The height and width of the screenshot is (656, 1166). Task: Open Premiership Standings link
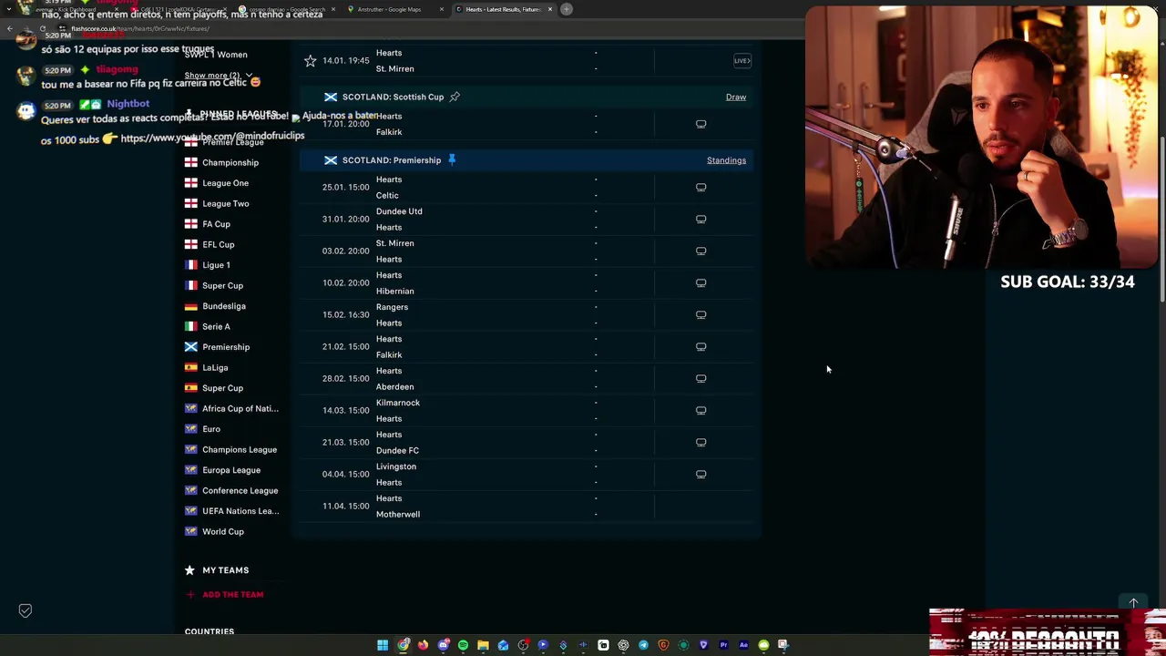click(x=726, y=160)
